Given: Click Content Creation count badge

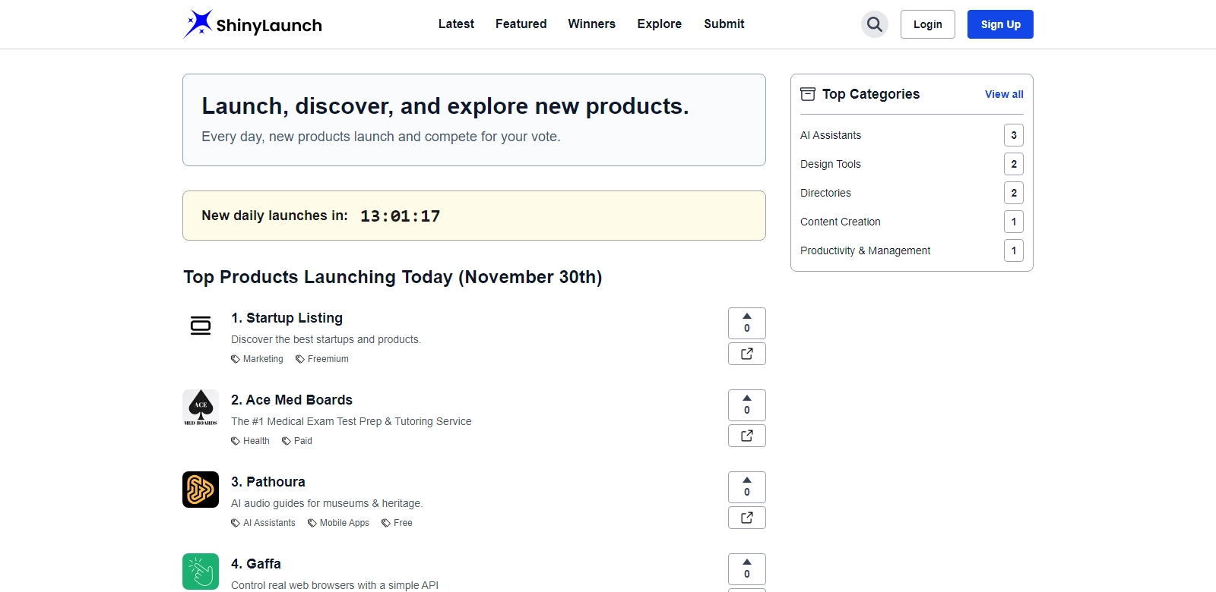Looking at the screenshot, I should click(x=1014, y=222).
